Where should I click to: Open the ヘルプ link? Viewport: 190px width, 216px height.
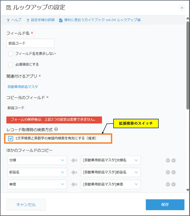14,20
